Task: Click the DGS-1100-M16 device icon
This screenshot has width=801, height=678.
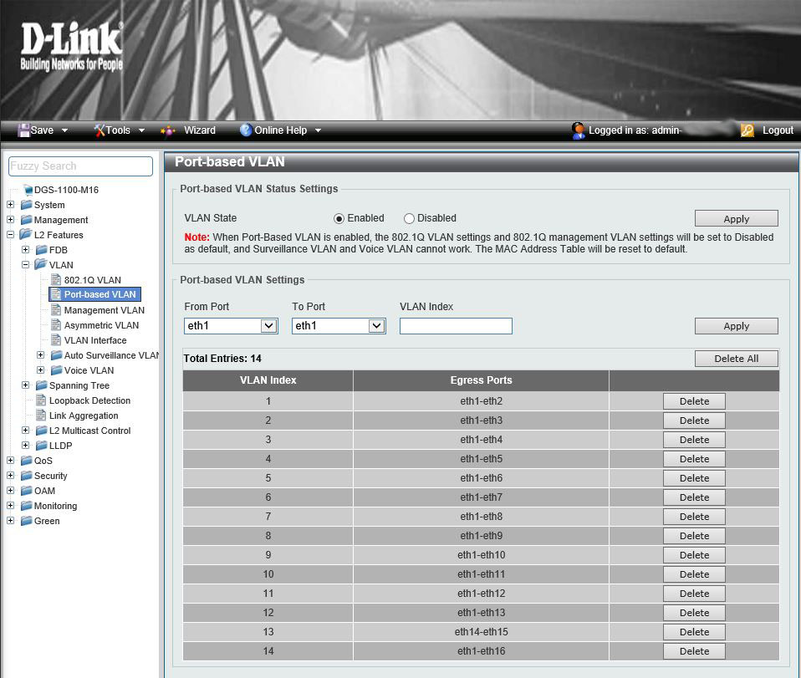Action: tap(28, 190)
